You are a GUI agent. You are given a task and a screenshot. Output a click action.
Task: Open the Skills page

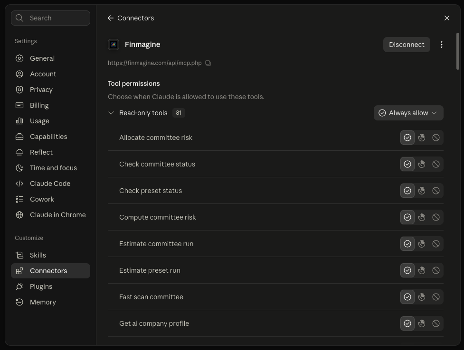(x=51, y=255)
